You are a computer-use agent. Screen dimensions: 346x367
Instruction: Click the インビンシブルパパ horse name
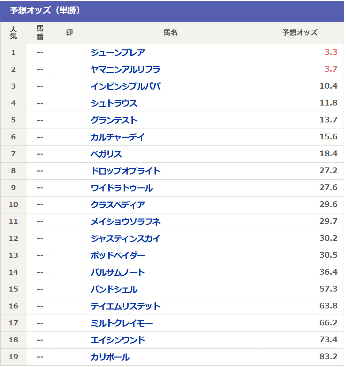tap(126, 86)
